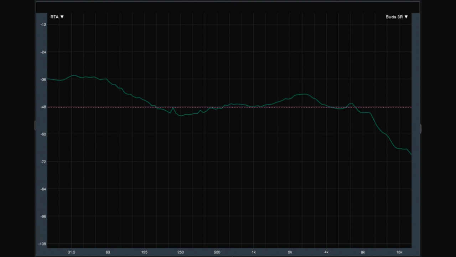Open the RTA view dropdown
The height and width of the screenshot is (257, 456).
[x=57, y=17]
